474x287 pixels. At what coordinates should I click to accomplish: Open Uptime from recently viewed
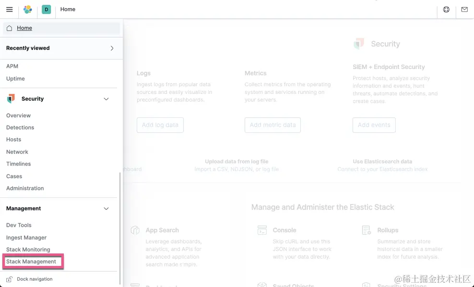15,79
